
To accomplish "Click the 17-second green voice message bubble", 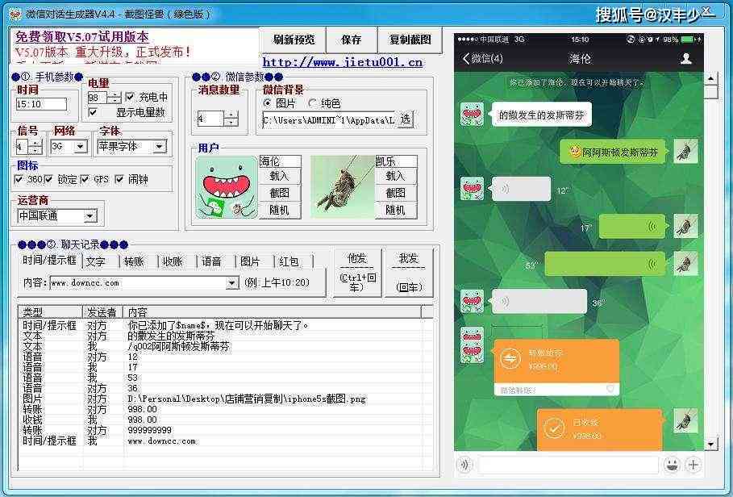I will point(632,226).
